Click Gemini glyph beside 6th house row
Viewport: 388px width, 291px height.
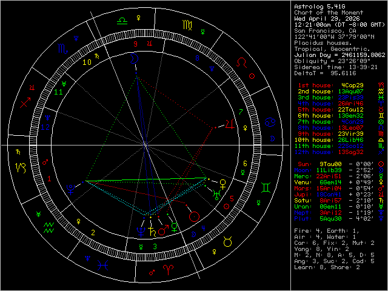click(381, 116)
